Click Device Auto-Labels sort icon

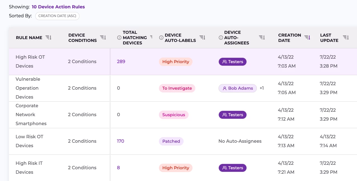click(202, 37)
